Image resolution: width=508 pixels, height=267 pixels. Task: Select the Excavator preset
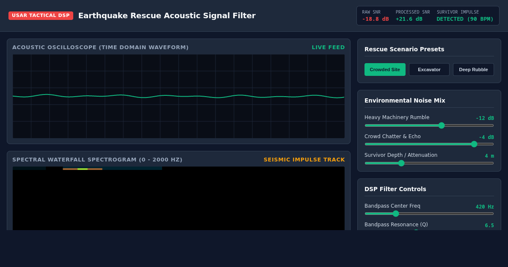pos(429,70)
